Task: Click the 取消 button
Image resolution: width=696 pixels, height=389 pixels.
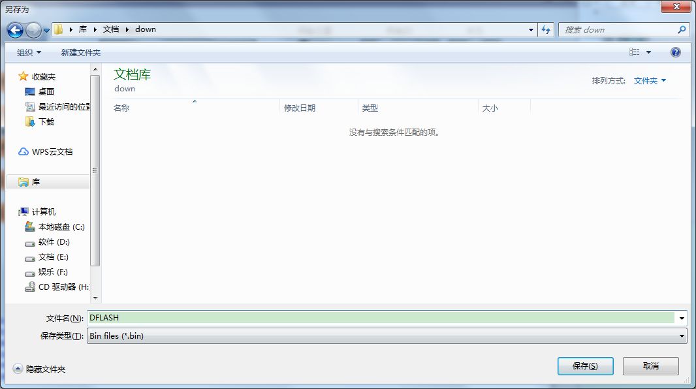Action: click(x=651, y=366)
